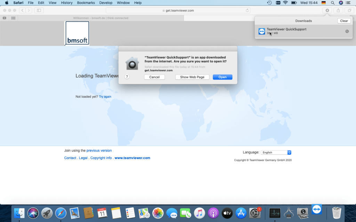Click the Wed 15:44 clock

pos(309,3)
